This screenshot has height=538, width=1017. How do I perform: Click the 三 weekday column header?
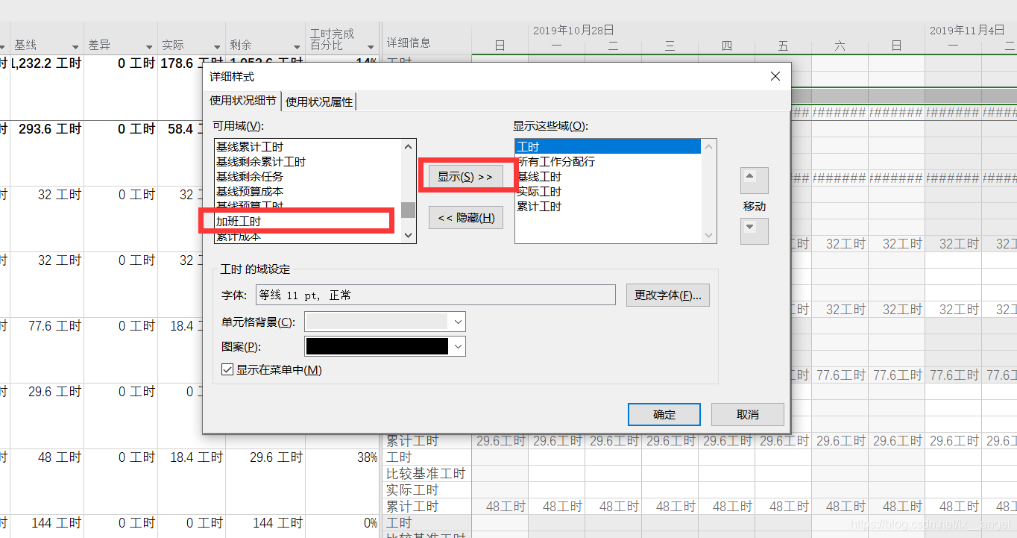pos(670,46)
